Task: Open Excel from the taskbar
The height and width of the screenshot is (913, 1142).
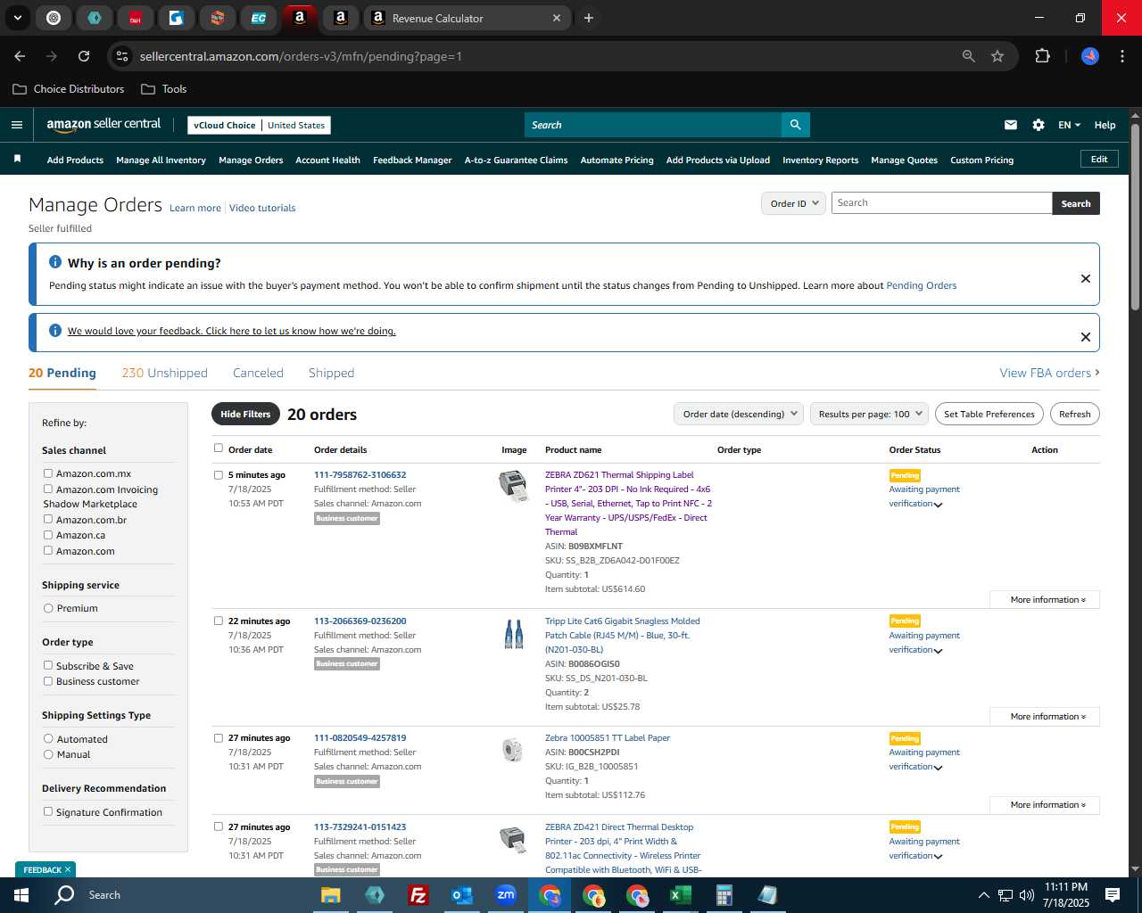Action: pos(681,895)
